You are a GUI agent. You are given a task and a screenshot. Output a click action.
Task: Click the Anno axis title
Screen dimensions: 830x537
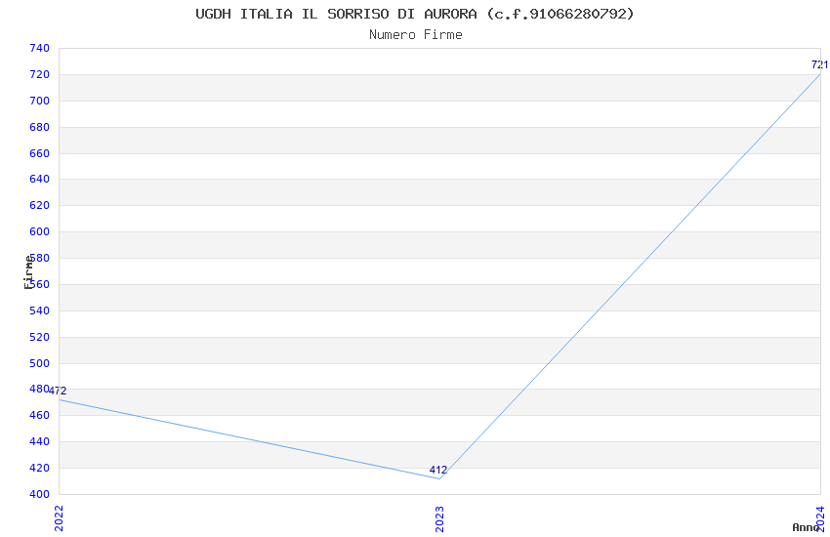point(806,527)
